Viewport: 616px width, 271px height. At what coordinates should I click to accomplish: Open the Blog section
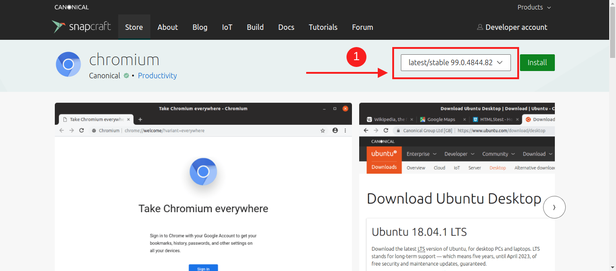click(200, 27)
